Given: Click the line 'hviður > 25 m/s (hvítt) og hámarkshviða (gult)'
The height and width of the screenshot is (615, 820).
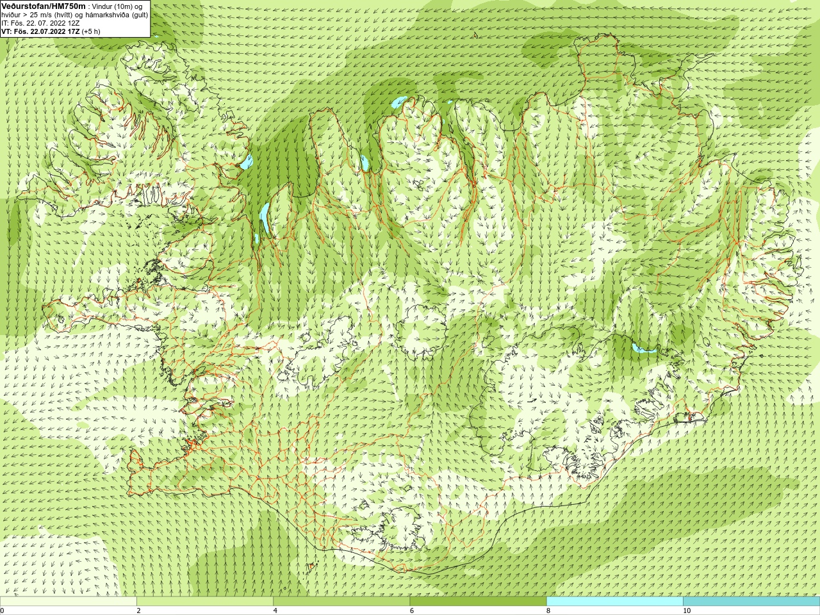Looking at the screenshot, I should 74,15.
